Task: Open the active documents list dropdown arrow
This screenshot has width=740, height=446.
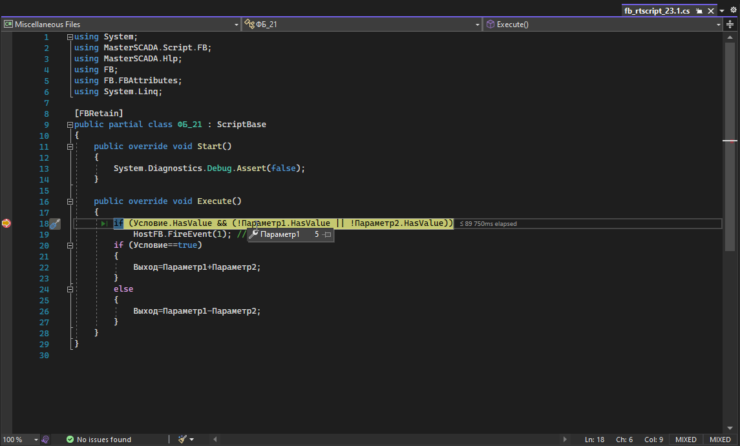Action: pyautogui.click(x=722, y=11)
